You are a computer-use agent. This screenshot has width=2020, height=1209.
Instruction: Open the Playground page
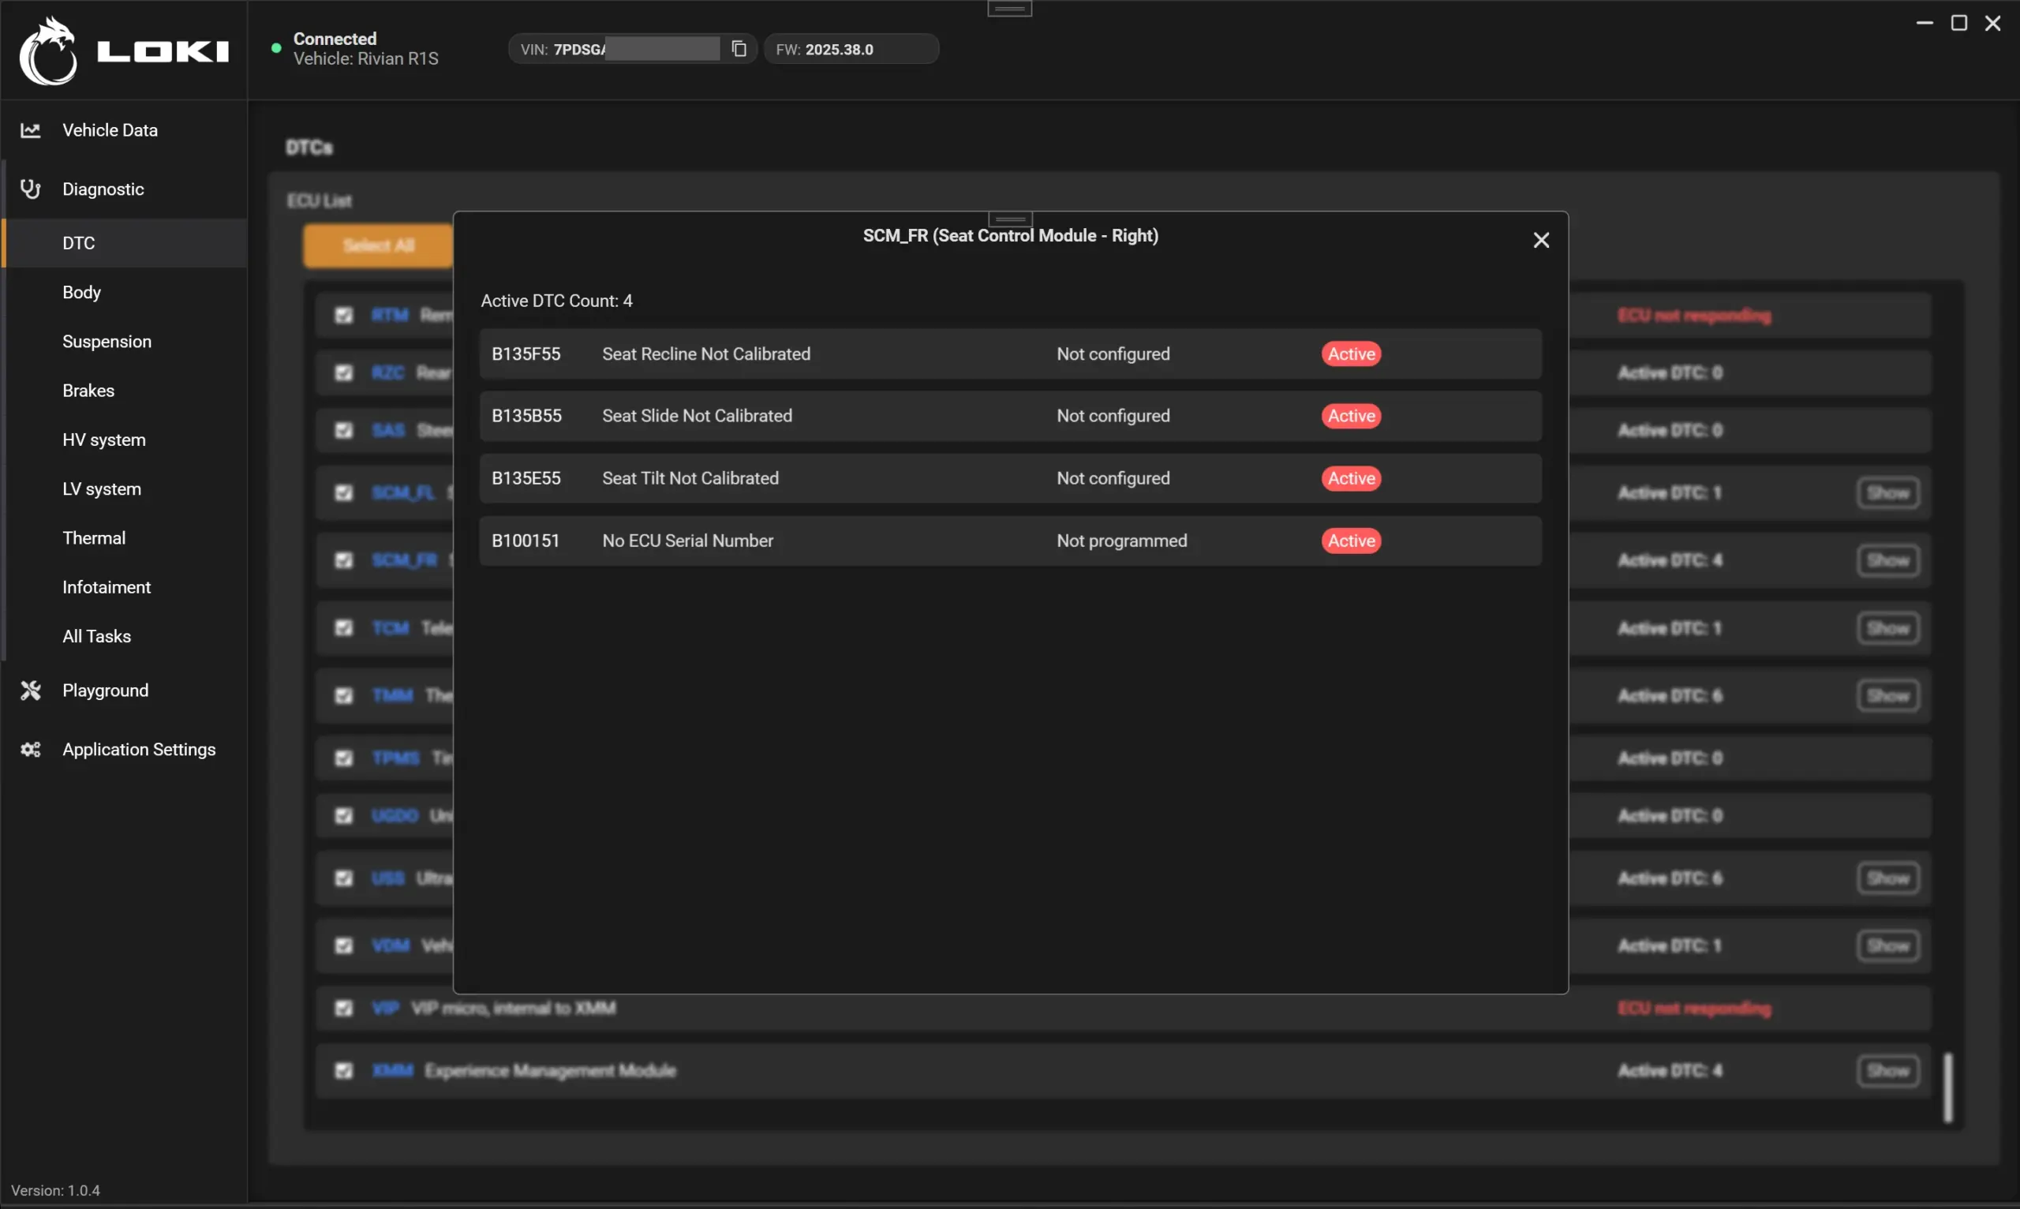click(125, 690)
